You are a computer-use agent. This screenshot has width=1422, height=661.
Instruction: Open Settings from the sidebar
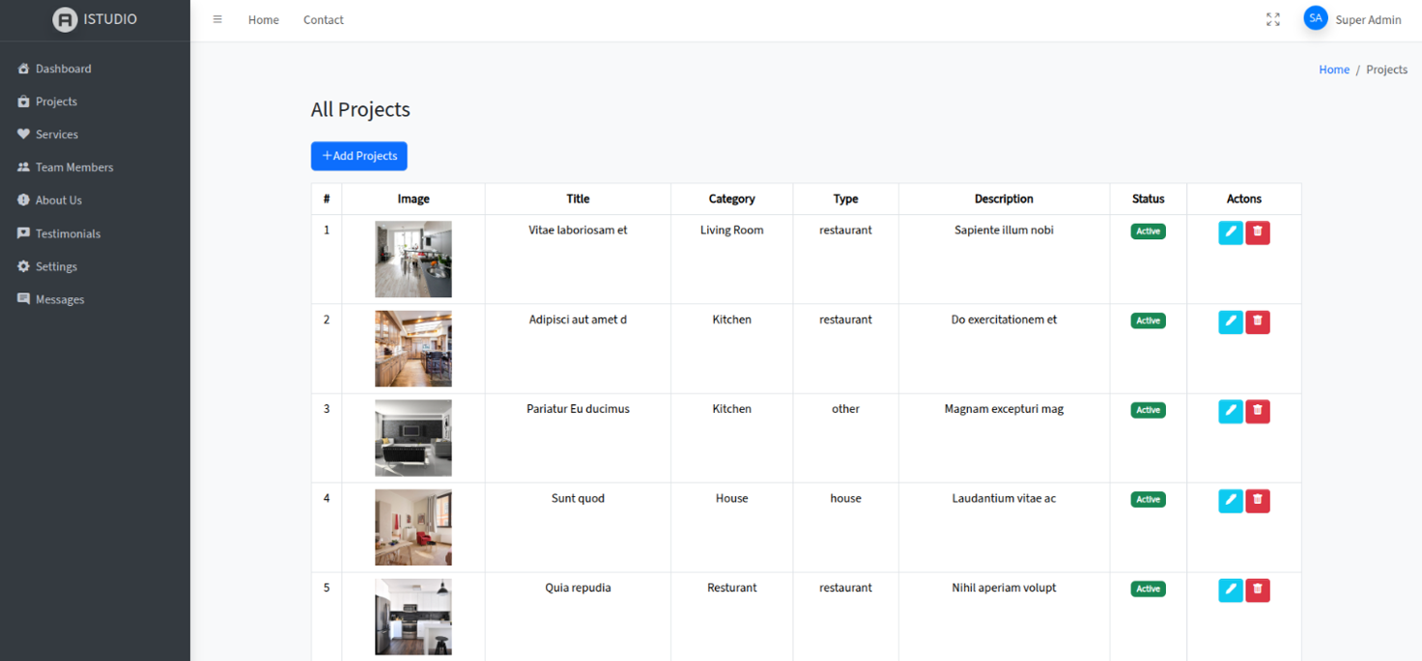tap(56, 266)
